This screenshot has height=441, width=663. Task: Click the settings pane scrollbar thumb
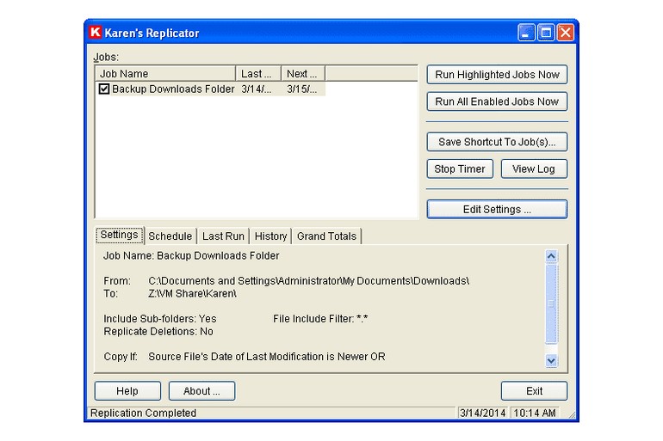pyautogui.click(x=551, y=303)
